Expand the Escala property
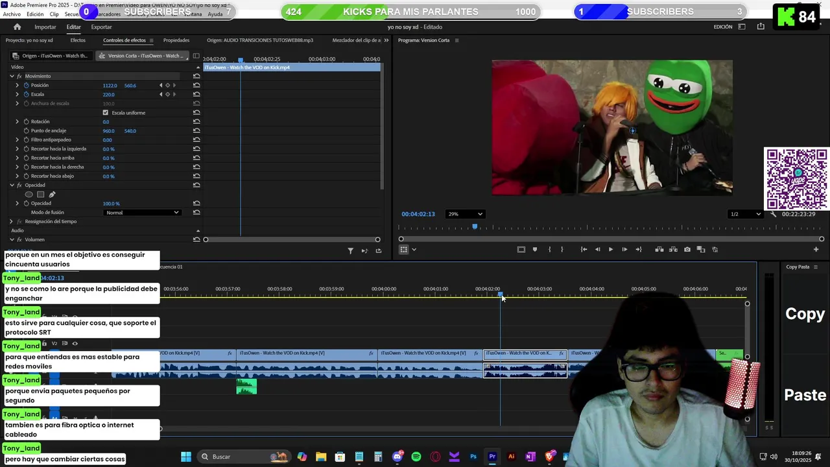The height and width of the screenshot is (467, 830). 18,95
